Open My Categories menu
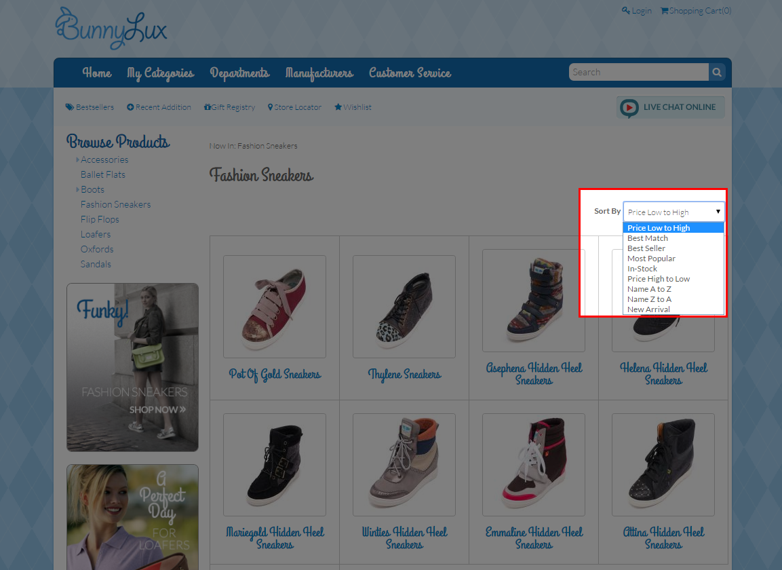The width and height of the screenshot is (782, 570). point(160,73)
